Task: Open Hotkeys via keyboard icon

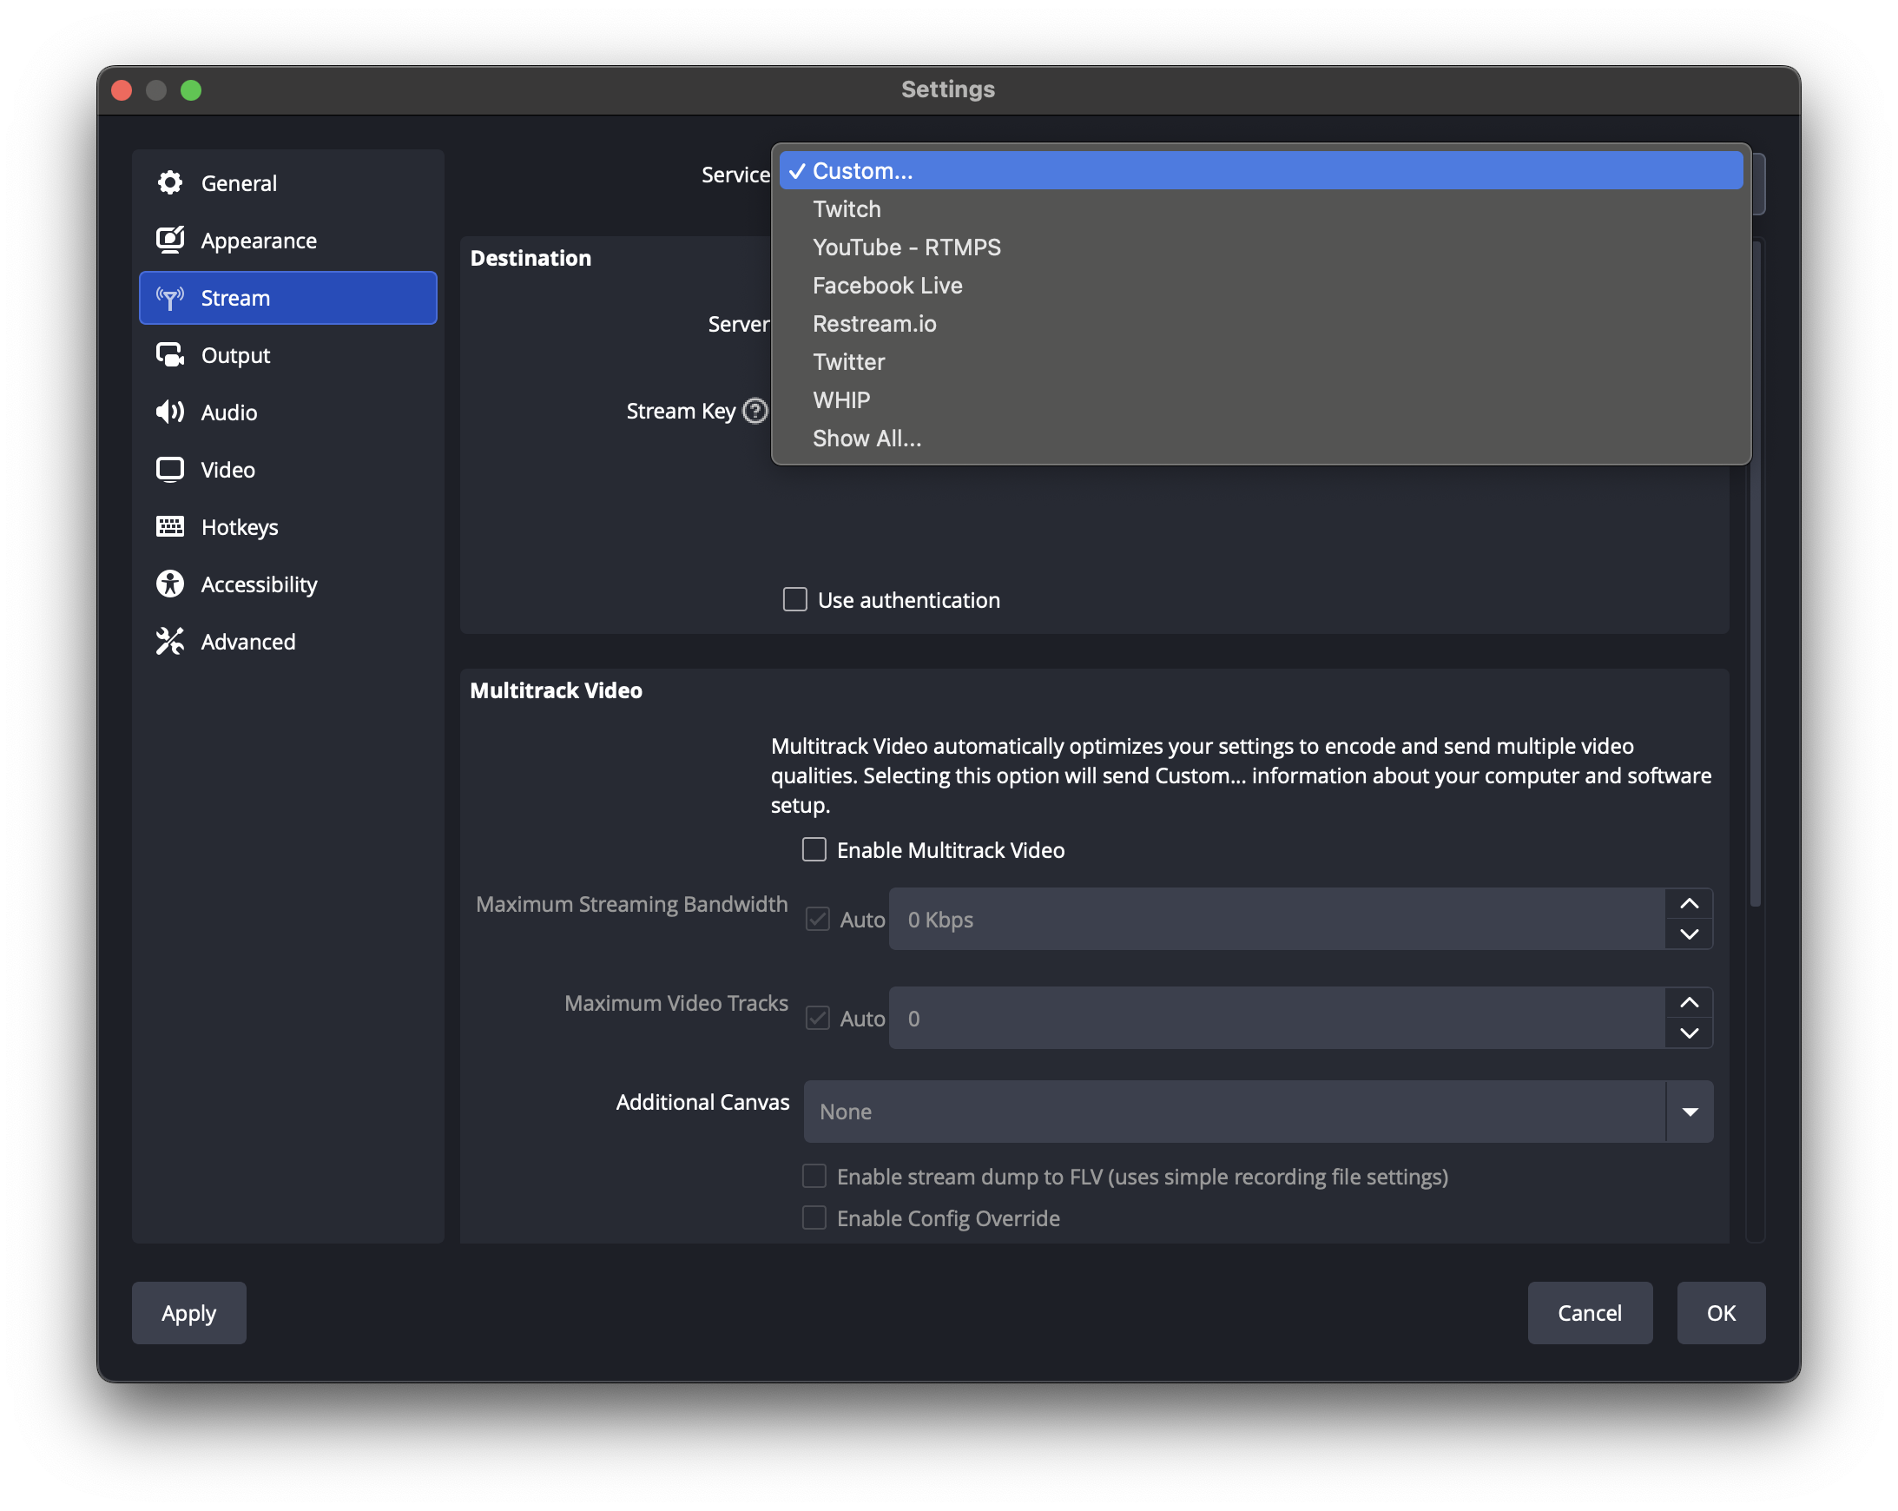Action: pos(170,526)
